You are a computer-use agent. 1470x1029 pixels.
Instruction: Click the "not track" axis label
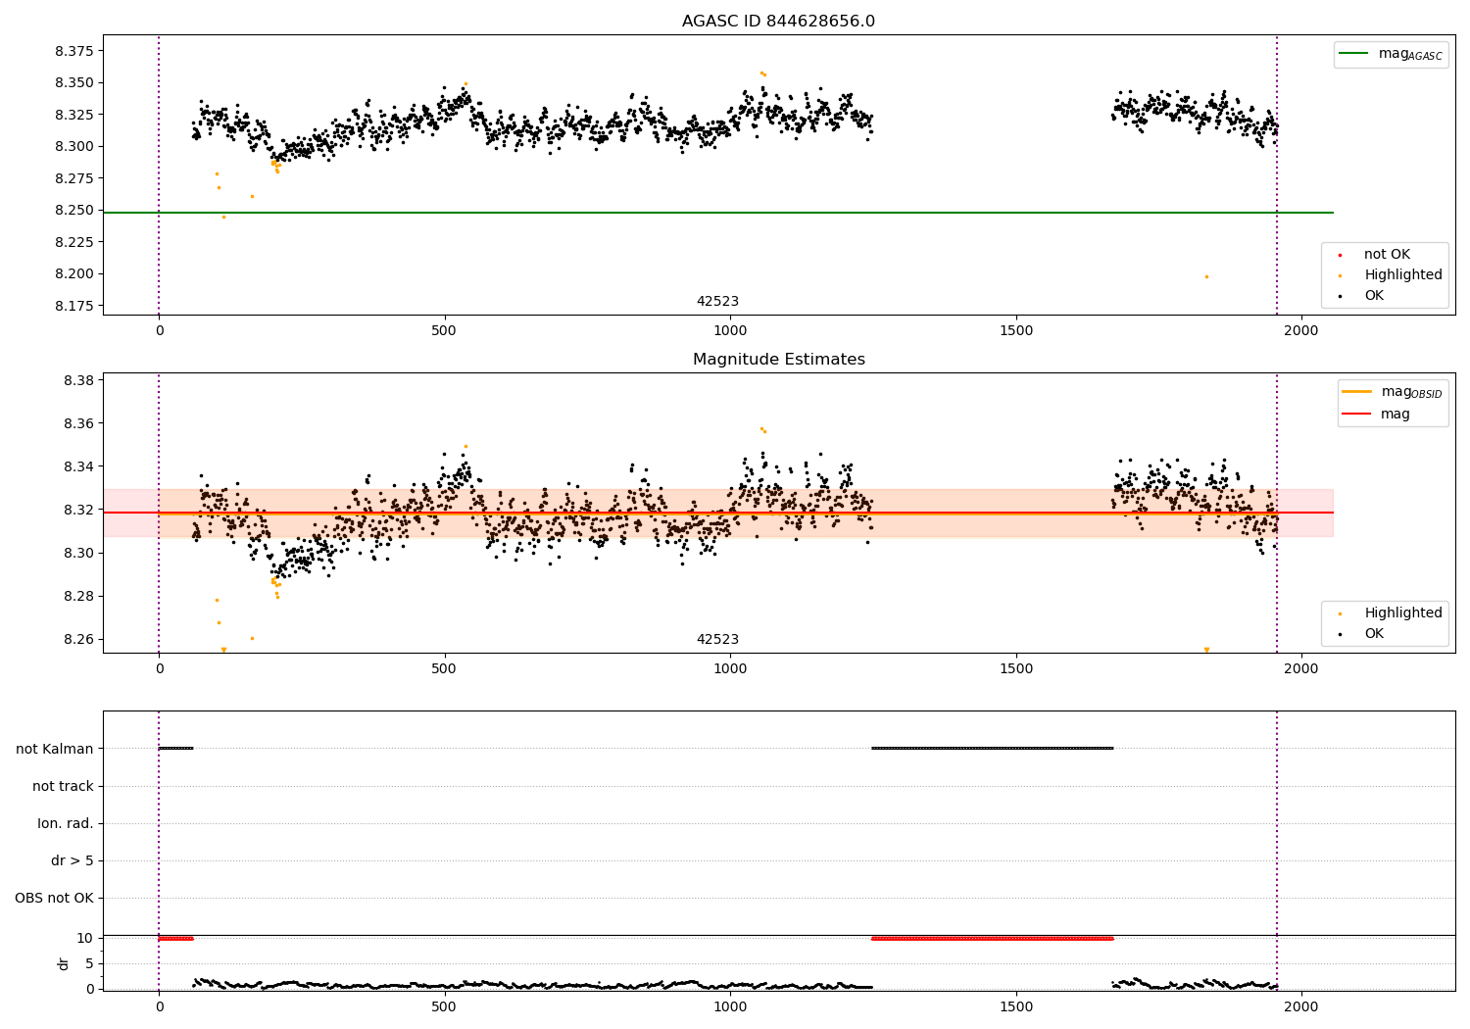63,786
